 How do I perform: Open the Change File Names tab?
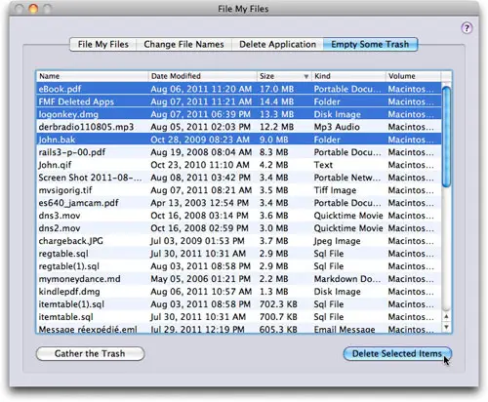(x=183, y=44)
